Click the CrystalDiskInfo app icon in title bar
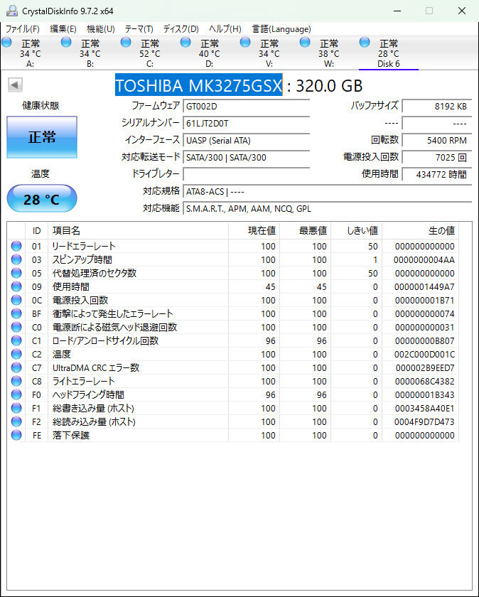 click(12, 11)
